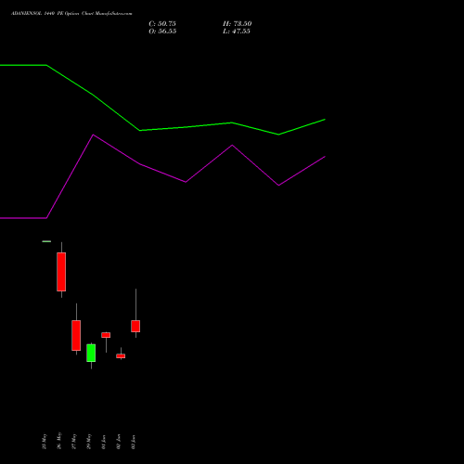Click the green 29 May candlestick
The height and width of the screenshot is (464, 464).
pyautogui.click(x=91, y=353)
